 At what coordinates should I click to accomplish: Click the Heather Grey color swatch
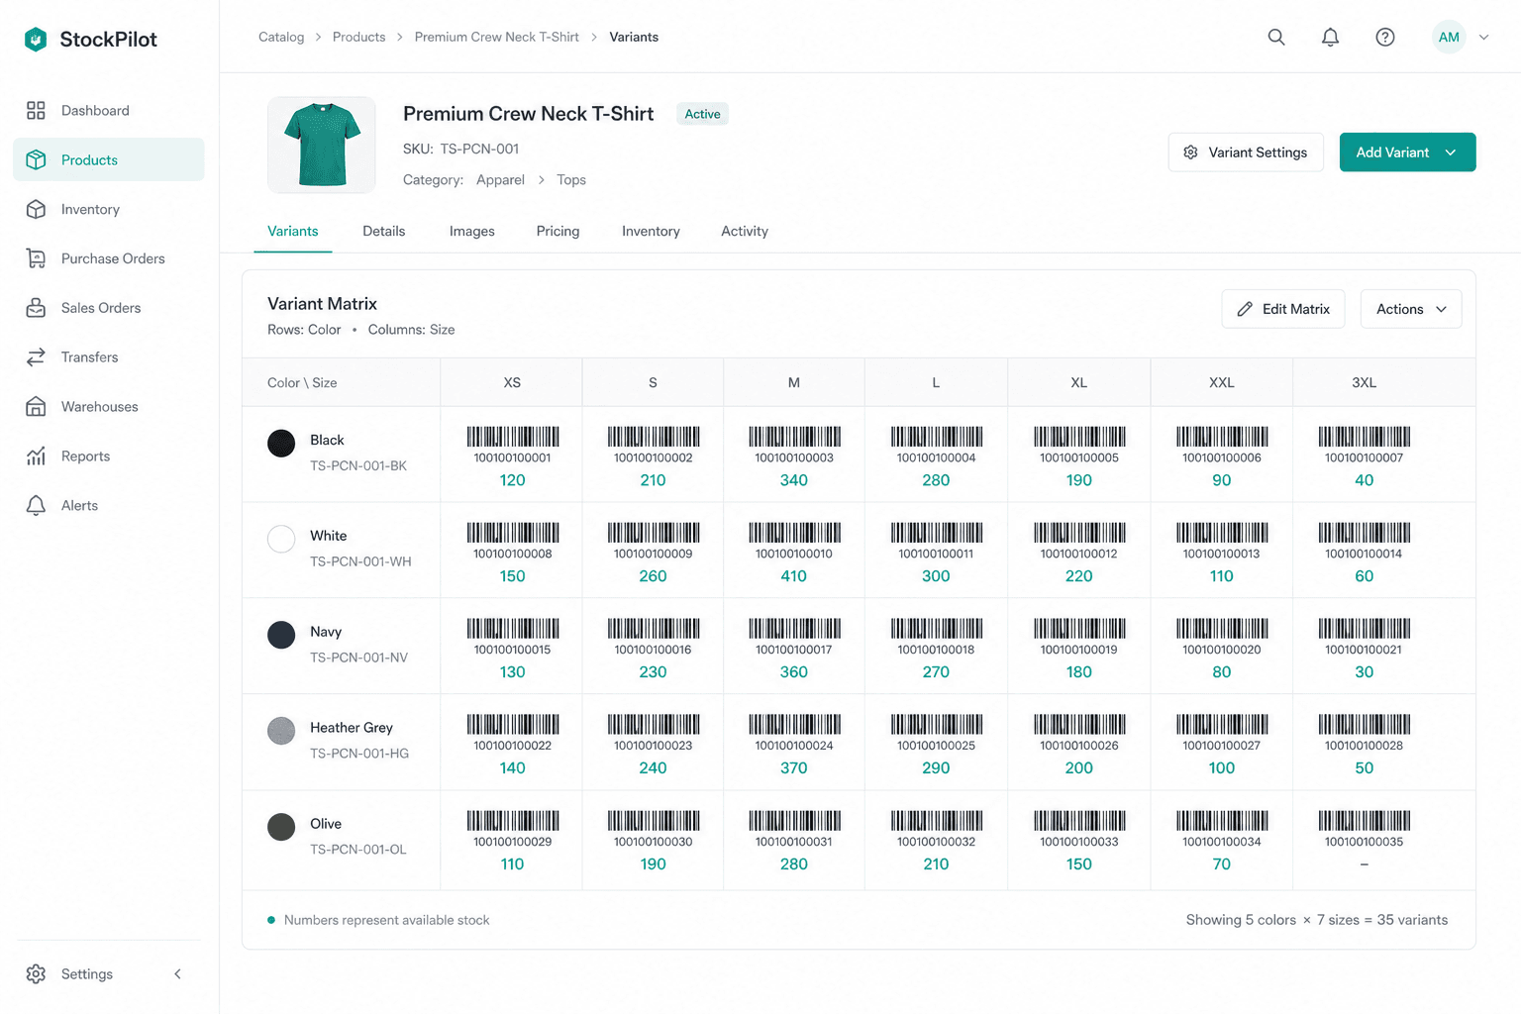281,731
